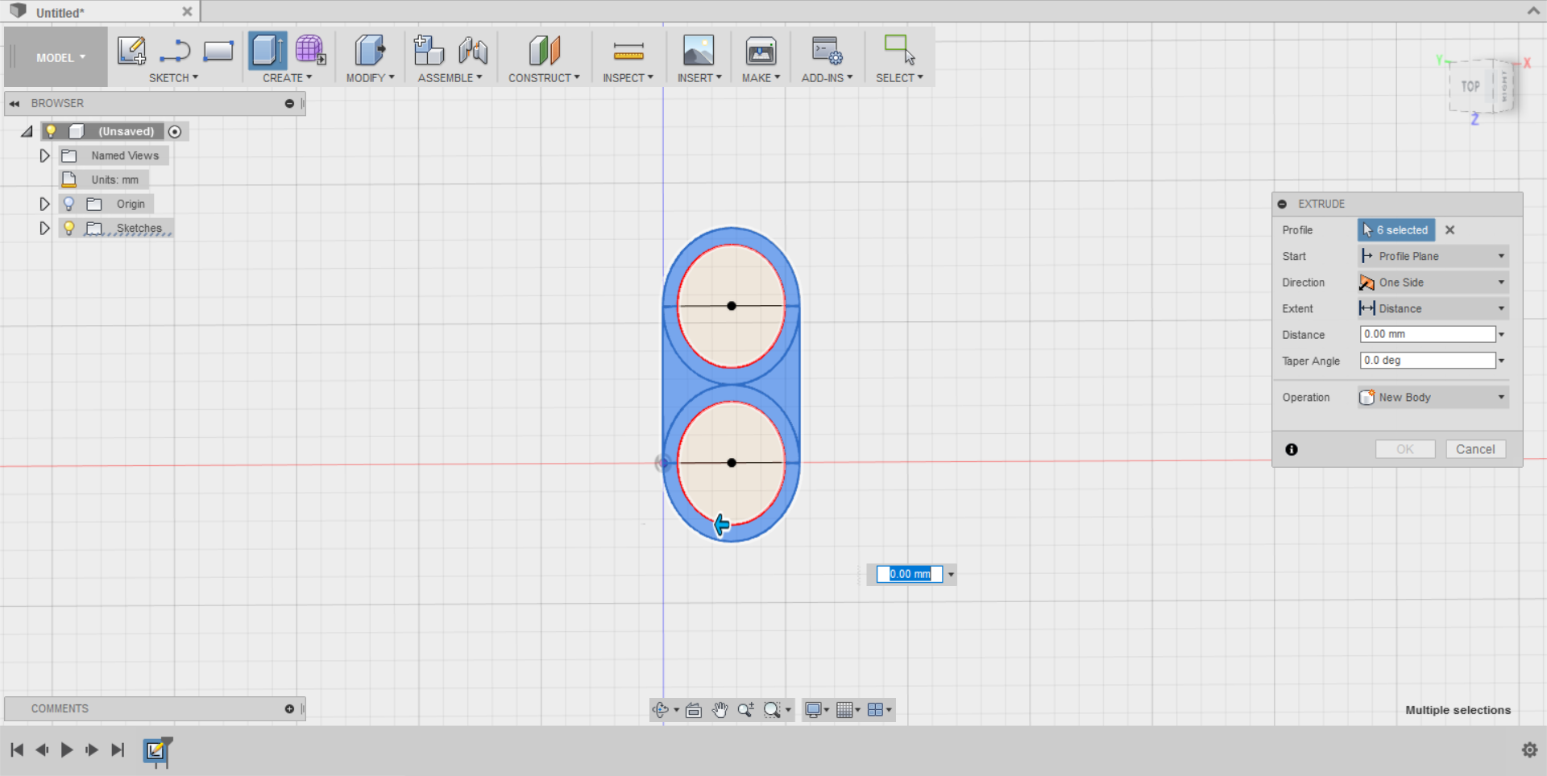Collapse the Browser panel with minus button
This screenshot has height=776, width=1547.
tap(289, 103)
